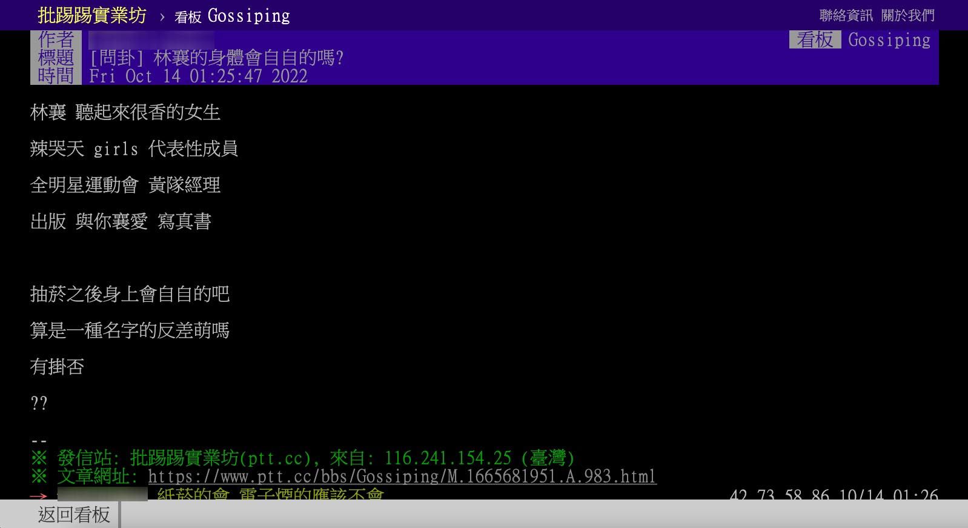
Task: Click the line 林襄 聽起來很香的女生
Action: click(x=125, y=112)
